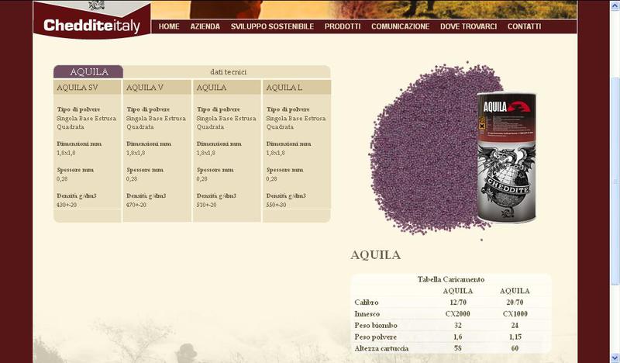Open the AZIENDA menu item

[x=205, y=26]
